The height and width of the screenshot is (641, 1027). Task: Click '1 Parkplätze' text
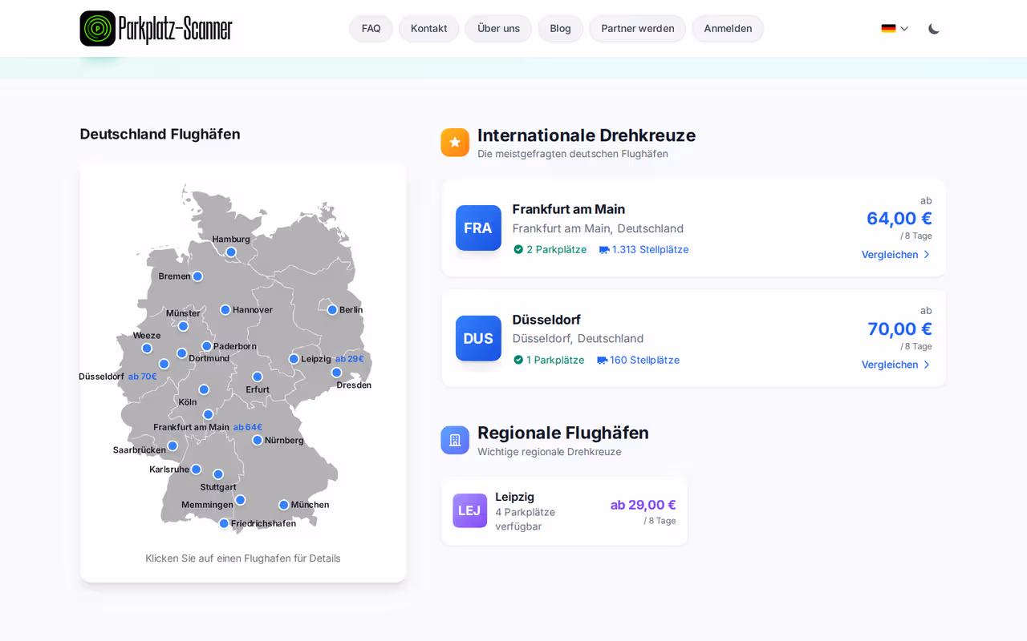(555, 360)
